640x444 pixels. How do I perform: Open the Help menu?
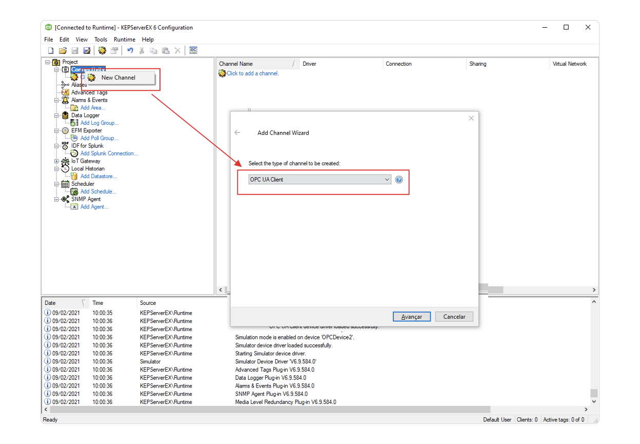point(148,40)
